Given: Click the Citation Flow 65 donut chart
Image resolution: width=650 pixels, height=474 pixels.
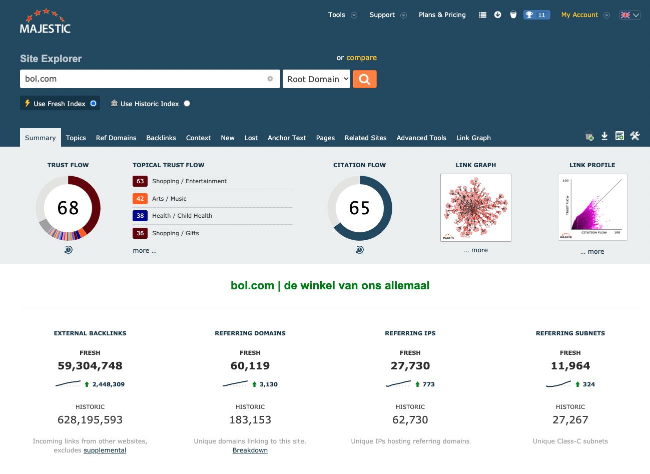Looking at the screenshot, I should point(360,208).
